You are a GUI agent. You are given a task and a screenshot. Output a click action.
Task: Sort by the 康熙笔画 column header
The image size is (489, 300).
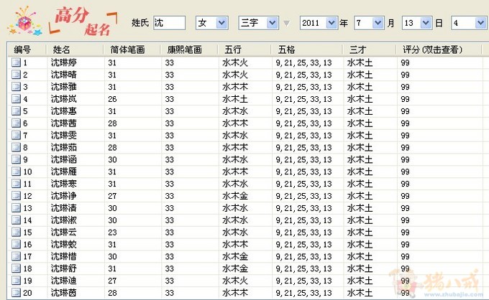[189, 50]
